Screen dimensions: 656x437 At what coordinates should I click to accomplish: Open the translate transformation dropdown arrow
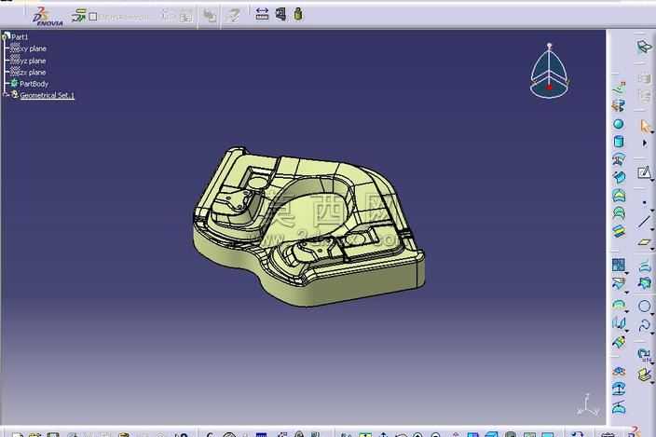pyautogui.click(x=627, y=331)
